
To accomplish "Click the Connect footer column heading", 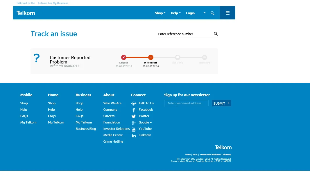I will (138, 95).
